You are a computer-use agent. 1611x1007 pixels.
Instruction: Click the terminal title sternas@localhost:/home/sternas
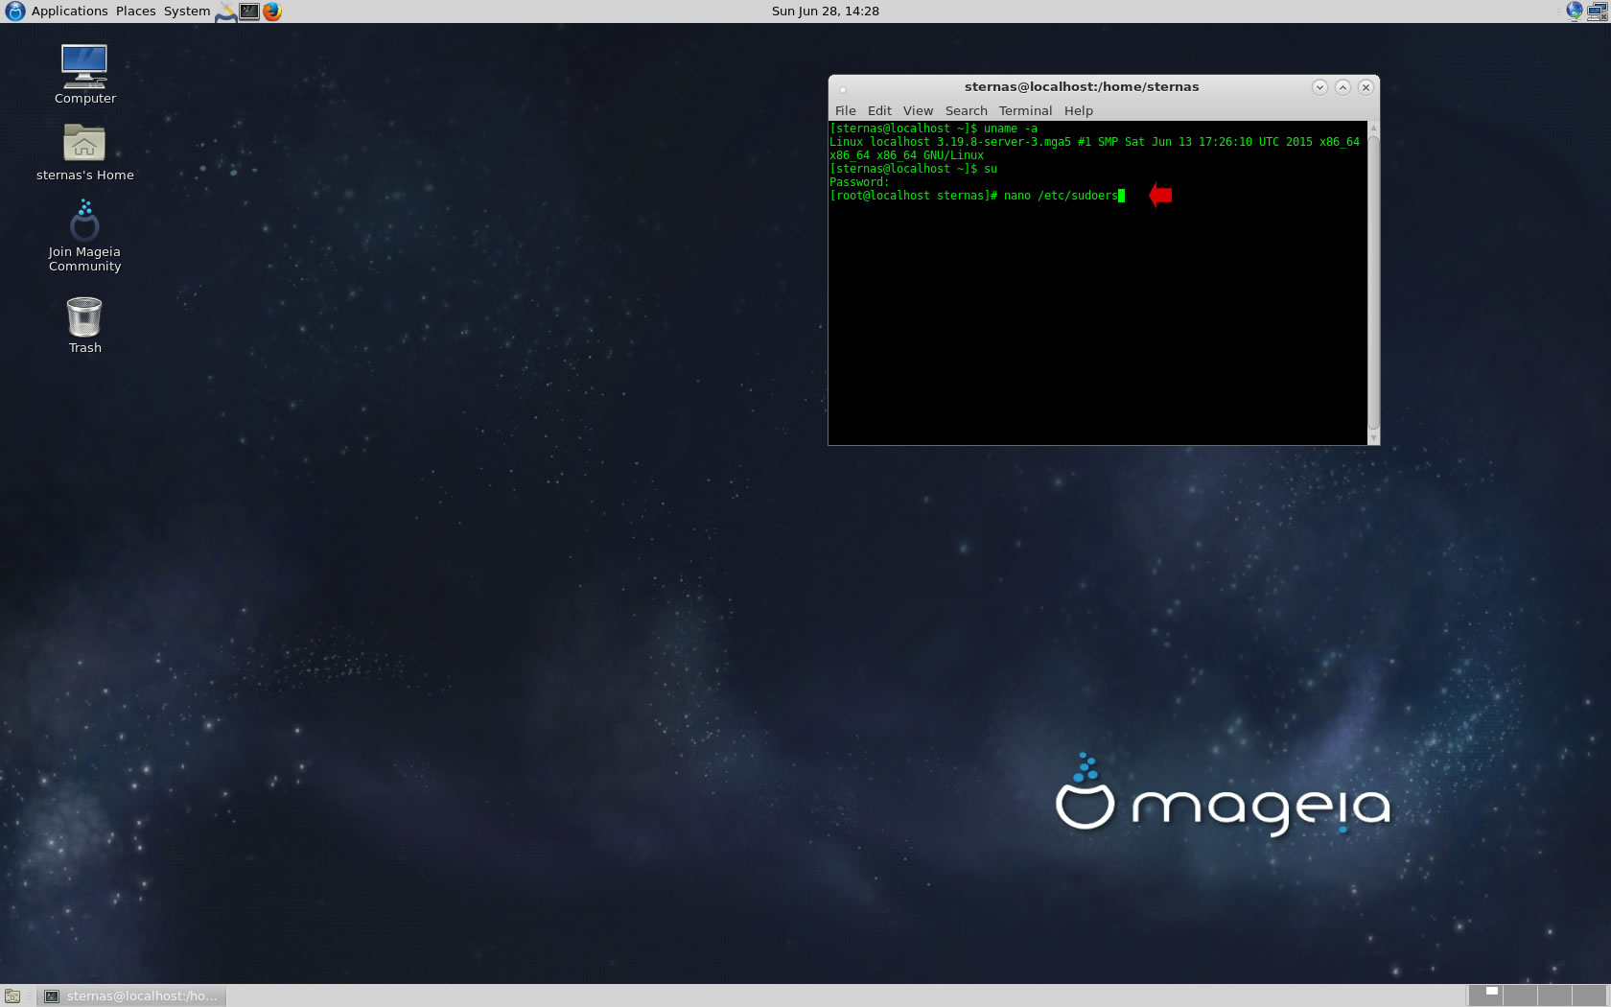coord(1082,87)
